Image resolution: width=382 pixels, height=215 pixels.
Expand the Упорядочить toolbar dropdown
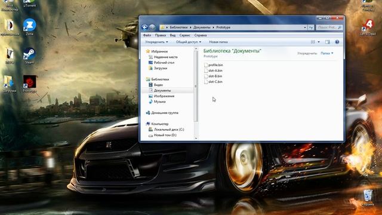pos(156,42)
